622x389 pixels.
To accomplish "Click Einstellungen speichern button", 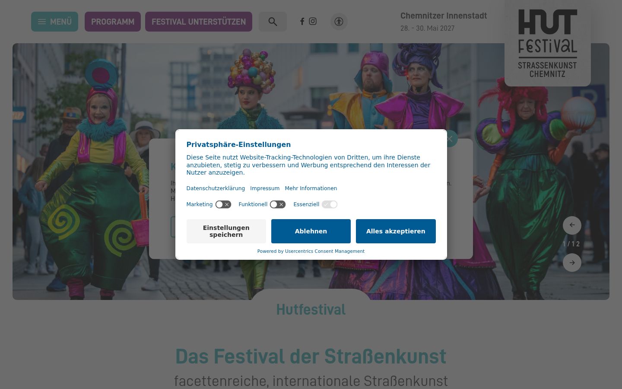I will tap(226, 231).
